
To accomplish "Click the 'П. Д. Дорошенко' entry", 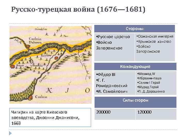I will [151, 92].
